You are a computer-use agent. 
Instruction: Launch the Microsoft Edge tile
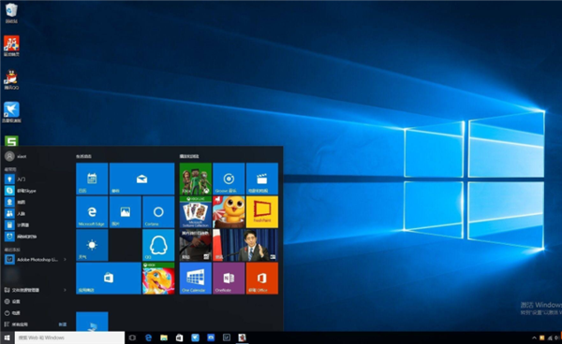pyautogui.click(x=92, y=211)
